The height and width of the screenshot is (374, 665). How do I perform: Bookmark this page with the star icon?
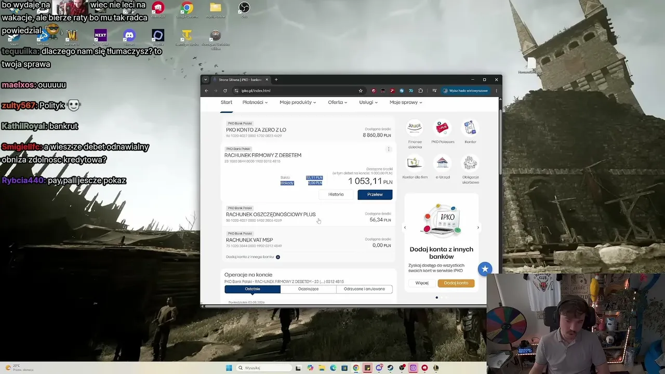(361, 90)
